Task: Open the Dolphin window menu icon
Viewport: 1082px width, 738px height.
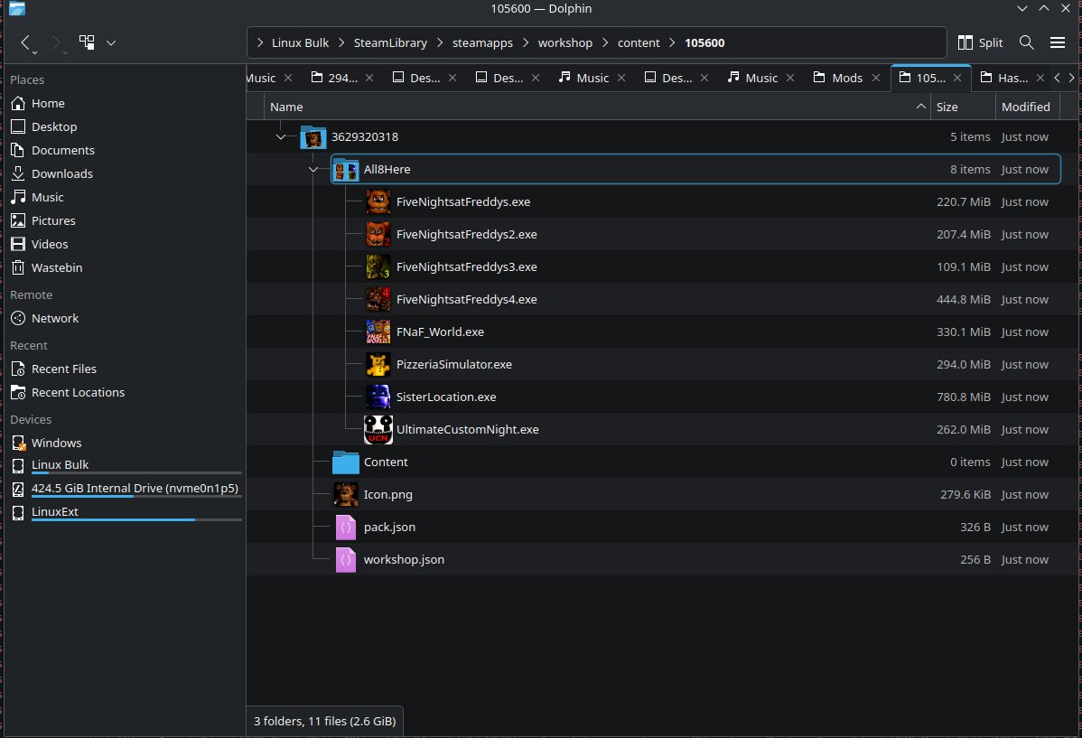Action: click(x=16, y=8)
